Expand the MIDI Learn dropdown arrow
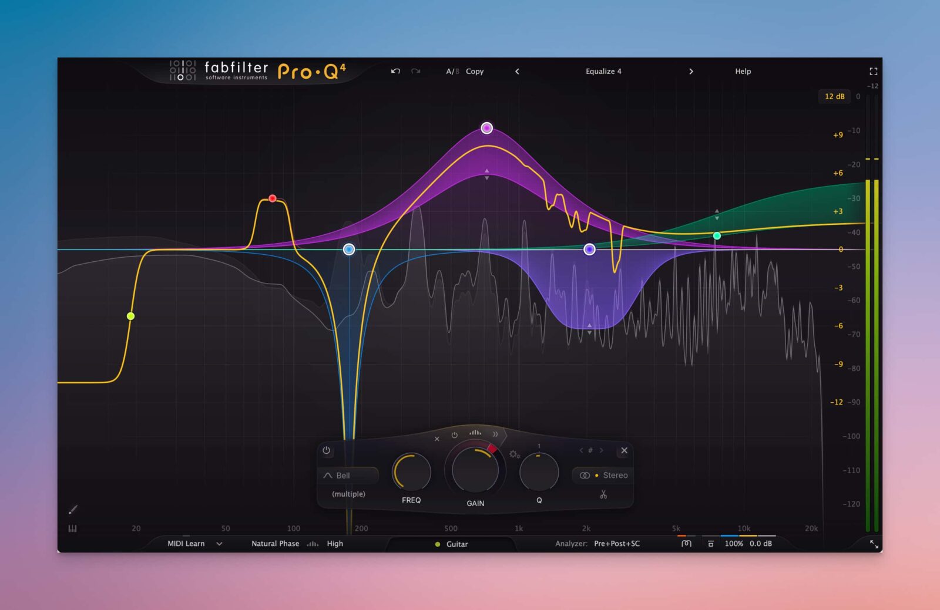Image resolution: width=940 pixels, height=610 pixels. 219,544
